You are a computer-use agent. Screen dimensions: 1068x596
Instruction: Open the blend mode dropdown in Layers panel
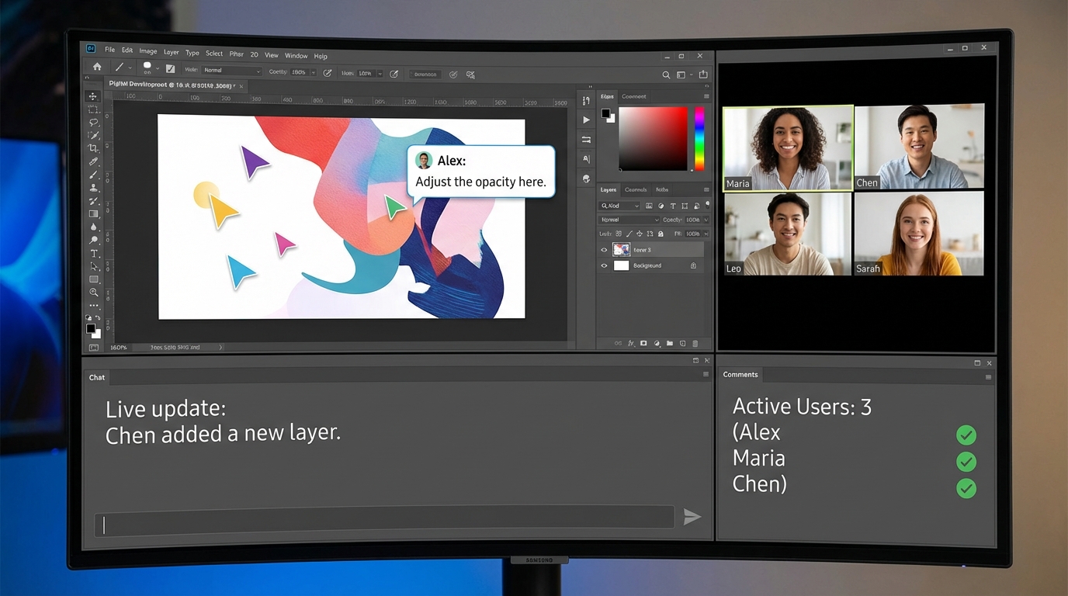629,220
